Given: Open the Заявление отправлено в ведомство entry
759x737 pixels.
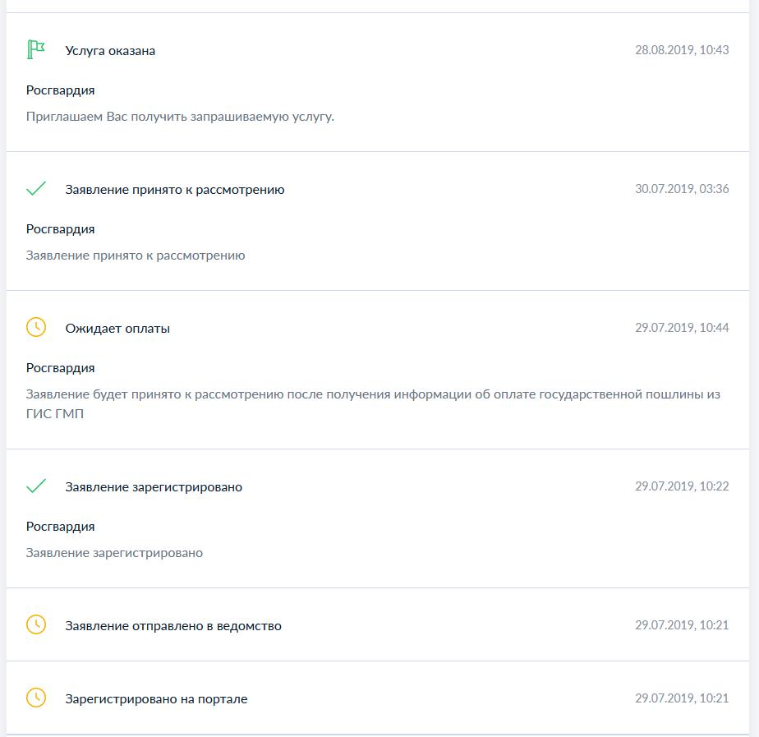Looking at the screenshot, I should (173, 626).
